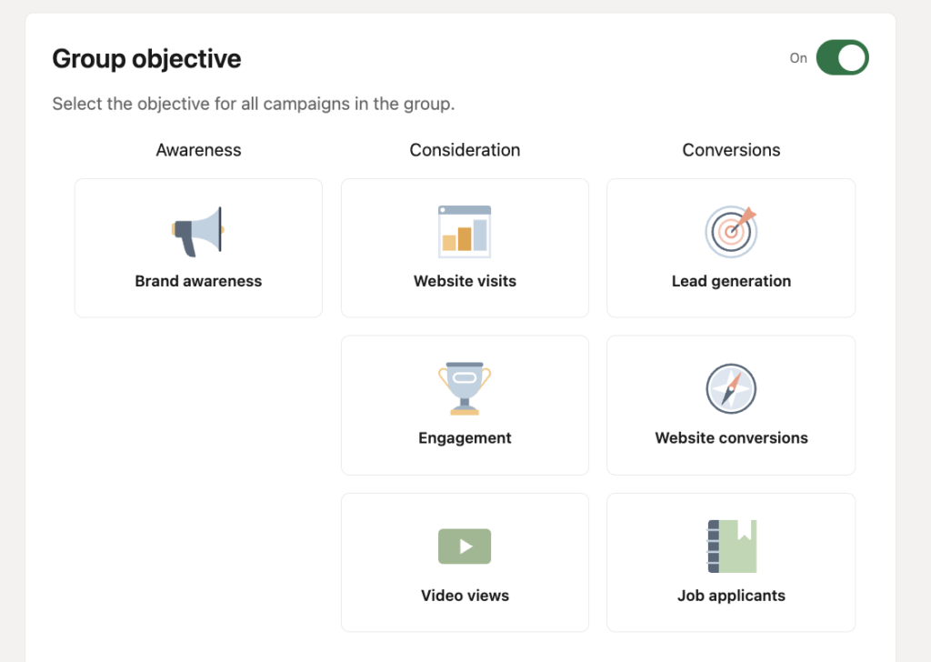Click the compass Website conversions icon
931x662 pixels.
pos(731,387)
